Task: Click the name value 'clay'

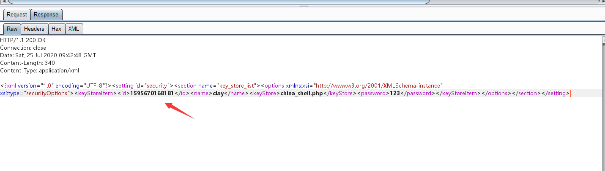Action: pyautogui.click(x=218, y=94)
